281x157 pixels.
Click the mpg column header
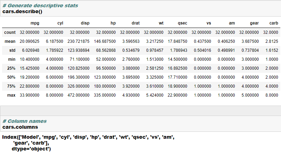coord(35,23)
